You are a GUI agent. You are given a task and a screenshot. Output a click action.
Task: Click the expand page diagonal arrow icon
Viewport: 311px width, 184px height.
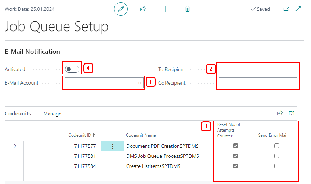(x=298, y=9)
